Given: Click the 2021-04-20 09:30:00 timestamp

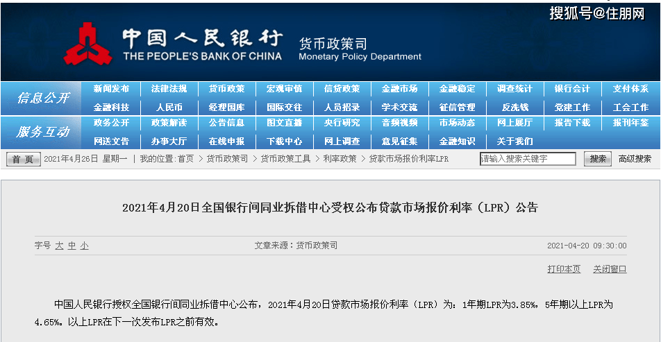Looking at the screenshot, I should coord(587,246).
